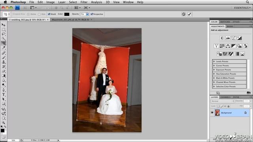Select the Healing Brush tool
This screenshot has height=142, width=253.
click(4, 53)
